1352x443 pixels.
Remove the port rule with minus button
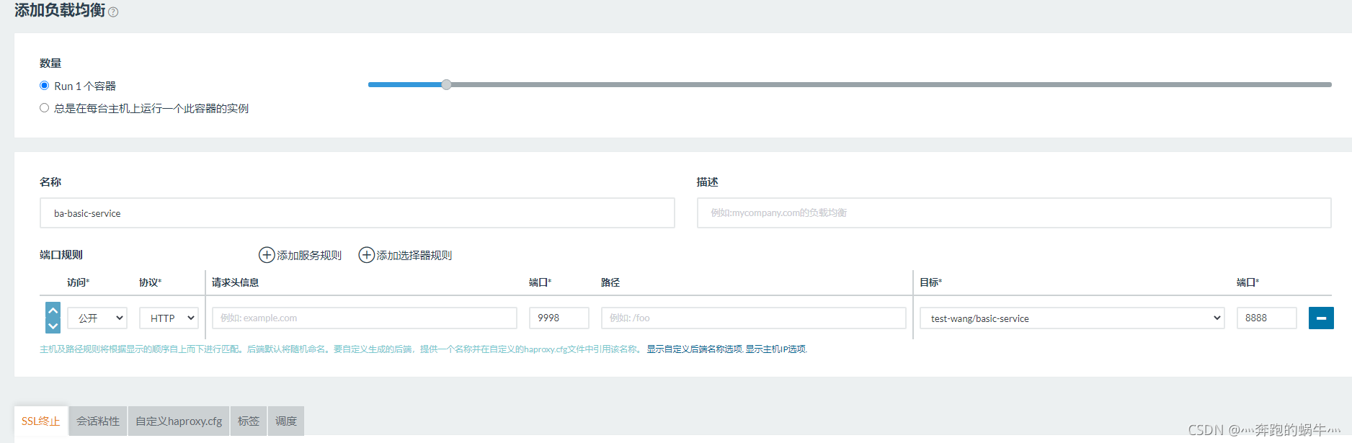1321,318
